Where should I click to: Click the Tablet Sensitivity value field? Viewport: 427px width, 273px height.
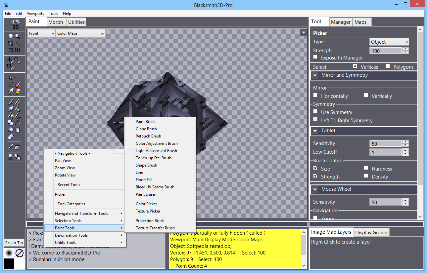[386, 144]
